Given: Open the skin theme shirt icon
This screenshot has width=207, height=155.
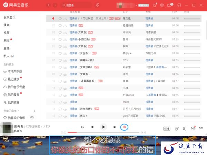Looking at the screenshot, I should (x=155, y=5).
